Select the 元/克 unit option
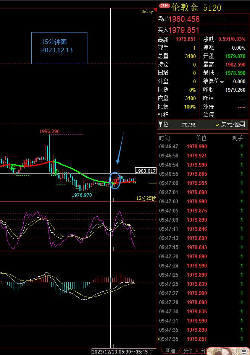 coord(189,124)
